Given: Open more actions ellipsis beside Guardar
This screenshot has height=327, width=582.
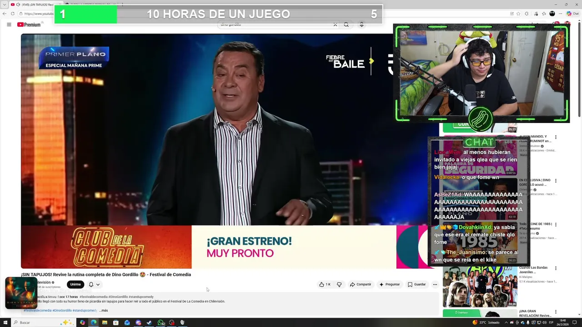Looking at the screenshot, I should 435,284.
